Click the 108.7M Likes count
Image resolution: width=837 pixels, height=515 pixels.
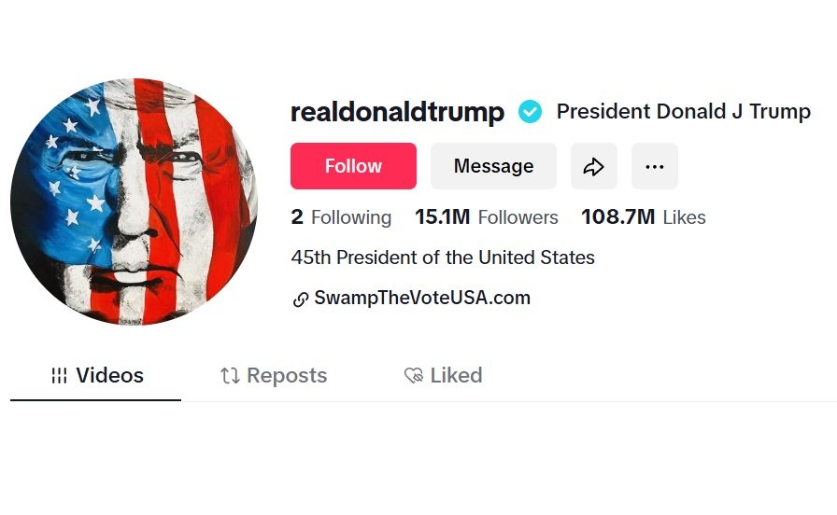pyautogui.click(x=643, y=217)
